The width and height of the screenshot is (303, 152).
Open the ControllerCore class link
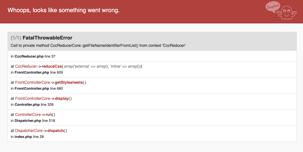[x=28, y=114]
